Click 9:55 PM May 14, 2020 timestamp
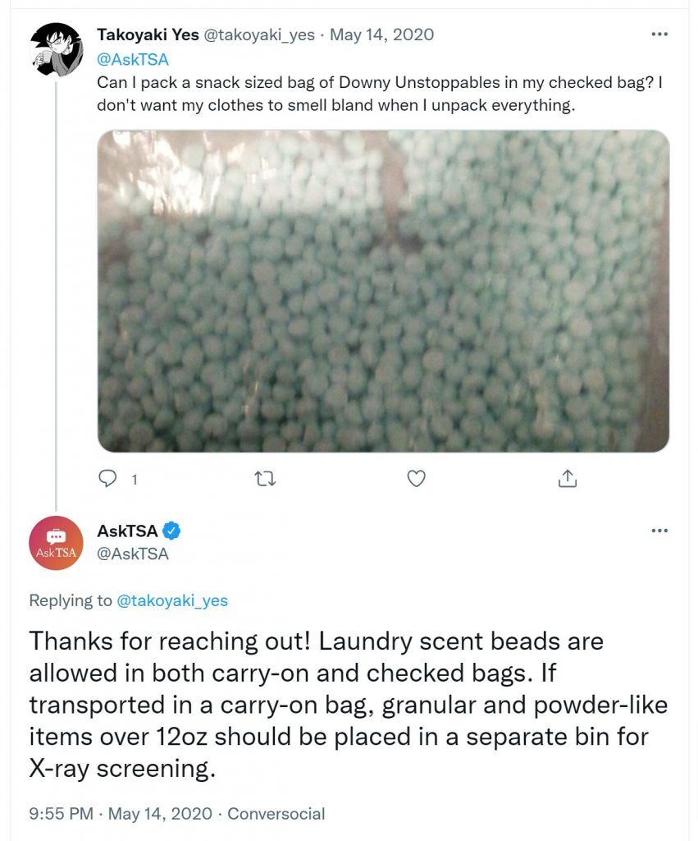The width and height of the screenshot is (698, 841). click(121, 814)
